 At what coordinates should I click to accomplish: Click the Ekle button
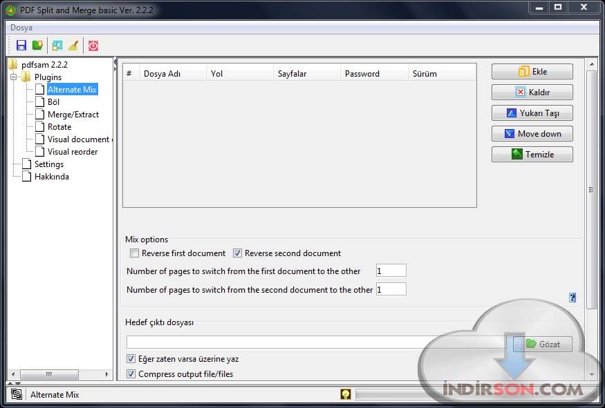pos(532,71)
